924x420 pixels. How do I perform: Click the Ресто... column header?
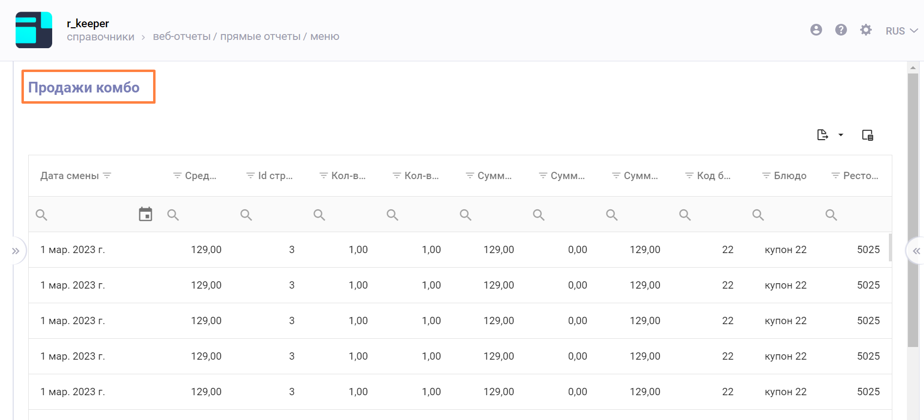pyautogui.click(x=860, y=176)
